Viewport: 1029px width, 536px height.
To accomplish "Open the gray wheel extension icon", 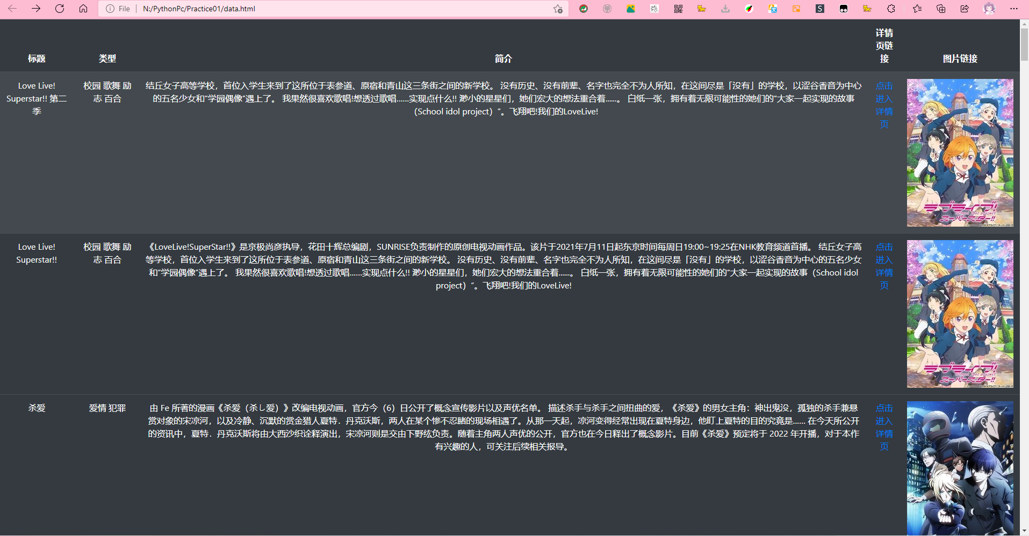I will [x=607, y=9].
